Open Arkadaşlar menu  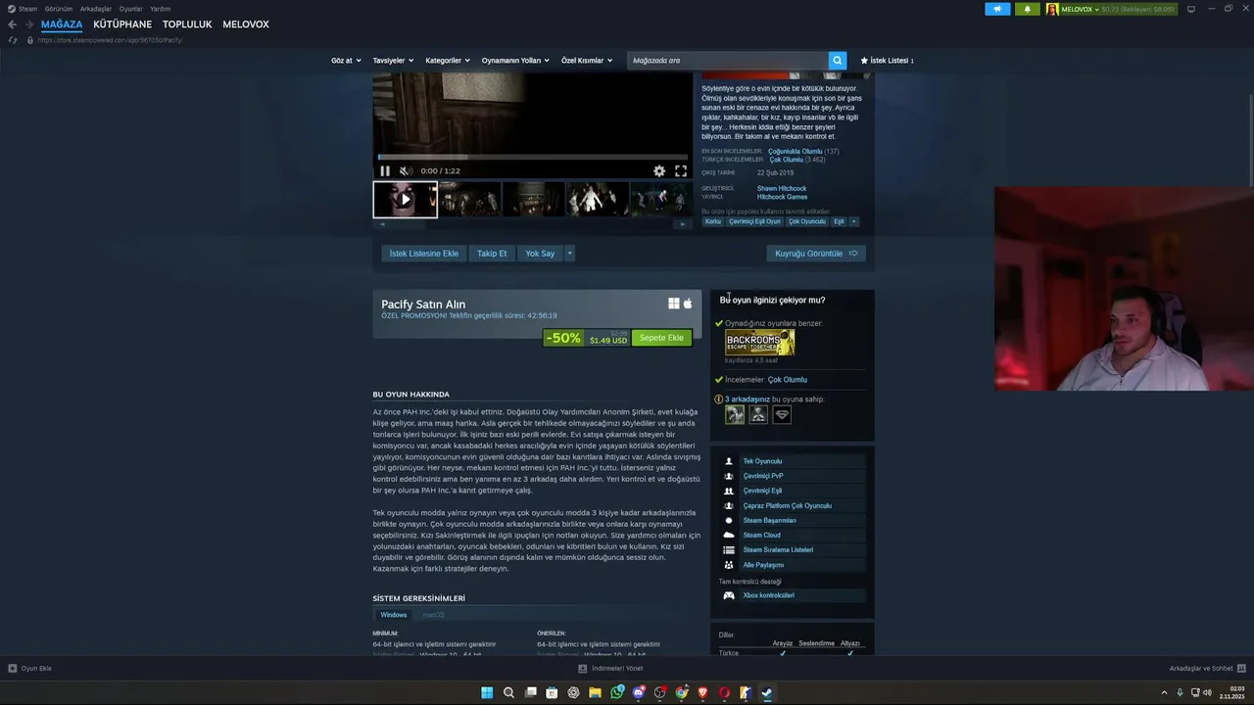click(x=96, y=9)
